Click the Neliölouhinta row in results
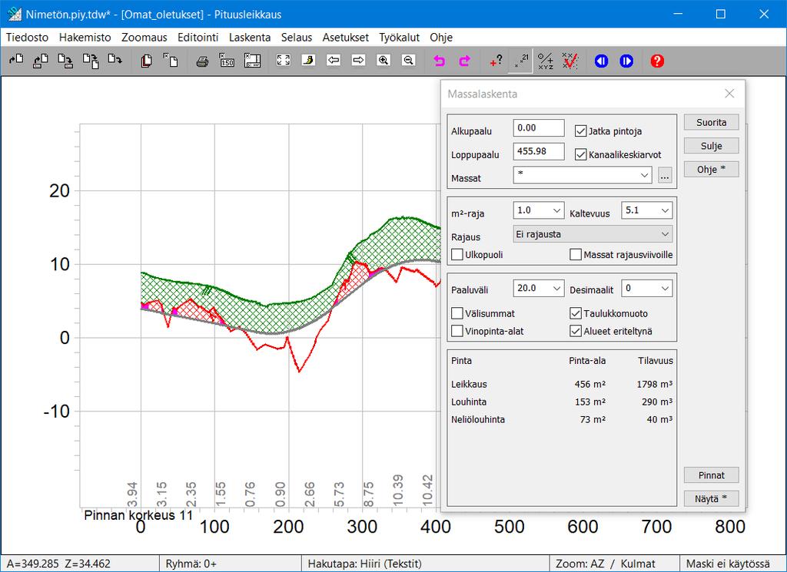This screenshot has width=787, height=572. tap(562, 420)
